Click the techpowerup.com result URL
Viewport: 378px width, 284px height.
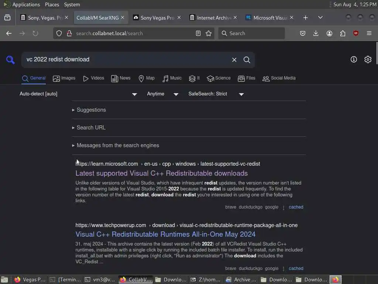pos(186,225)
